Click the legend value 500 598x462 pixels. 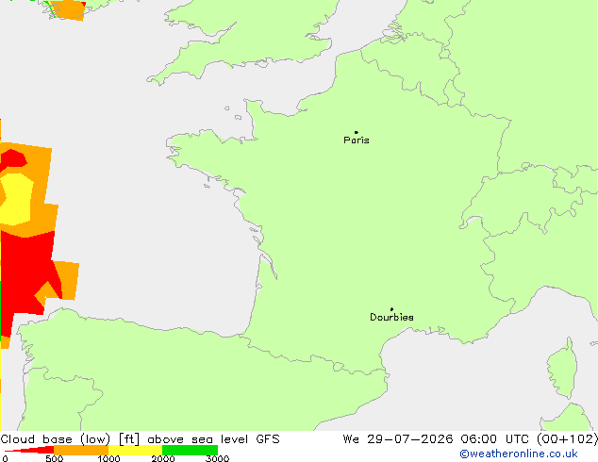(55, 458)
